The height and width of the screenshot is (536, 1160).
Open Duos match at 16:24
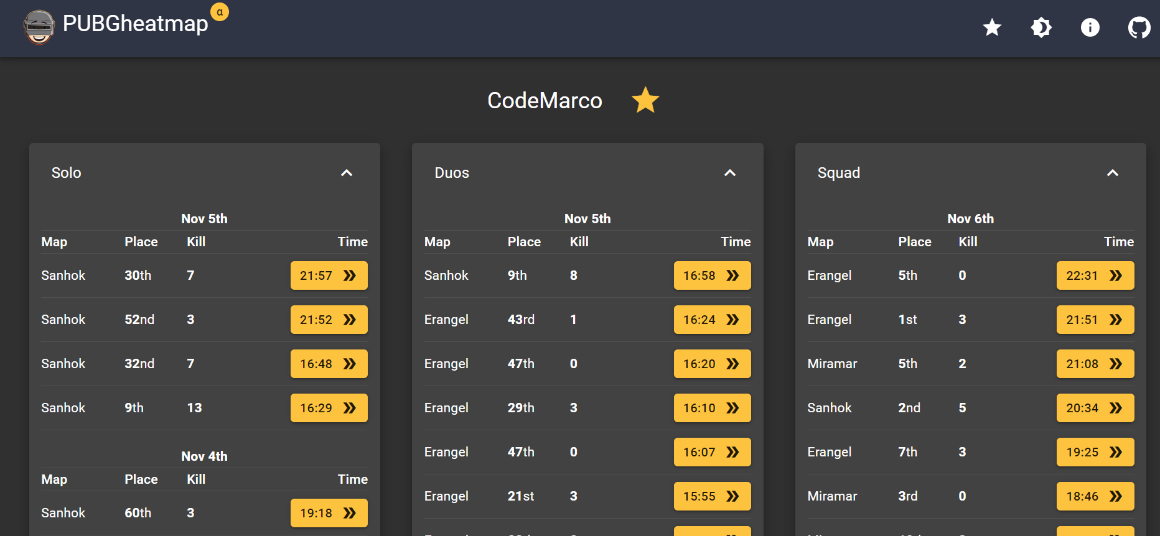(713, 320)
